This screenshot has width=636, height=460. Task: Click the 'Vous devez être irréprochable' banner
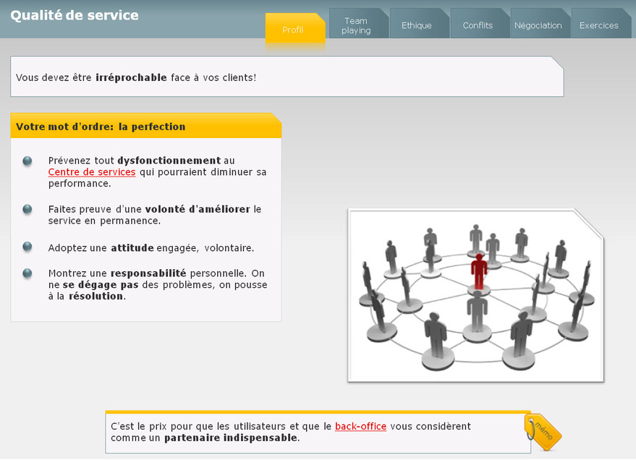point(136,77)
